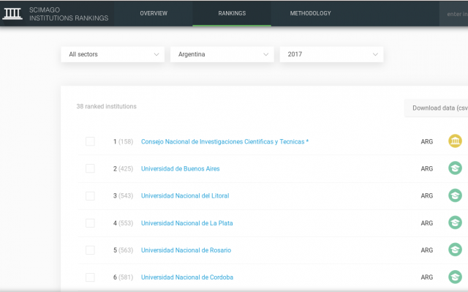Click the ARG label in Universidad Nacional de Rosario row
This screenshot has height=292, width=468.
coord(427,250)
